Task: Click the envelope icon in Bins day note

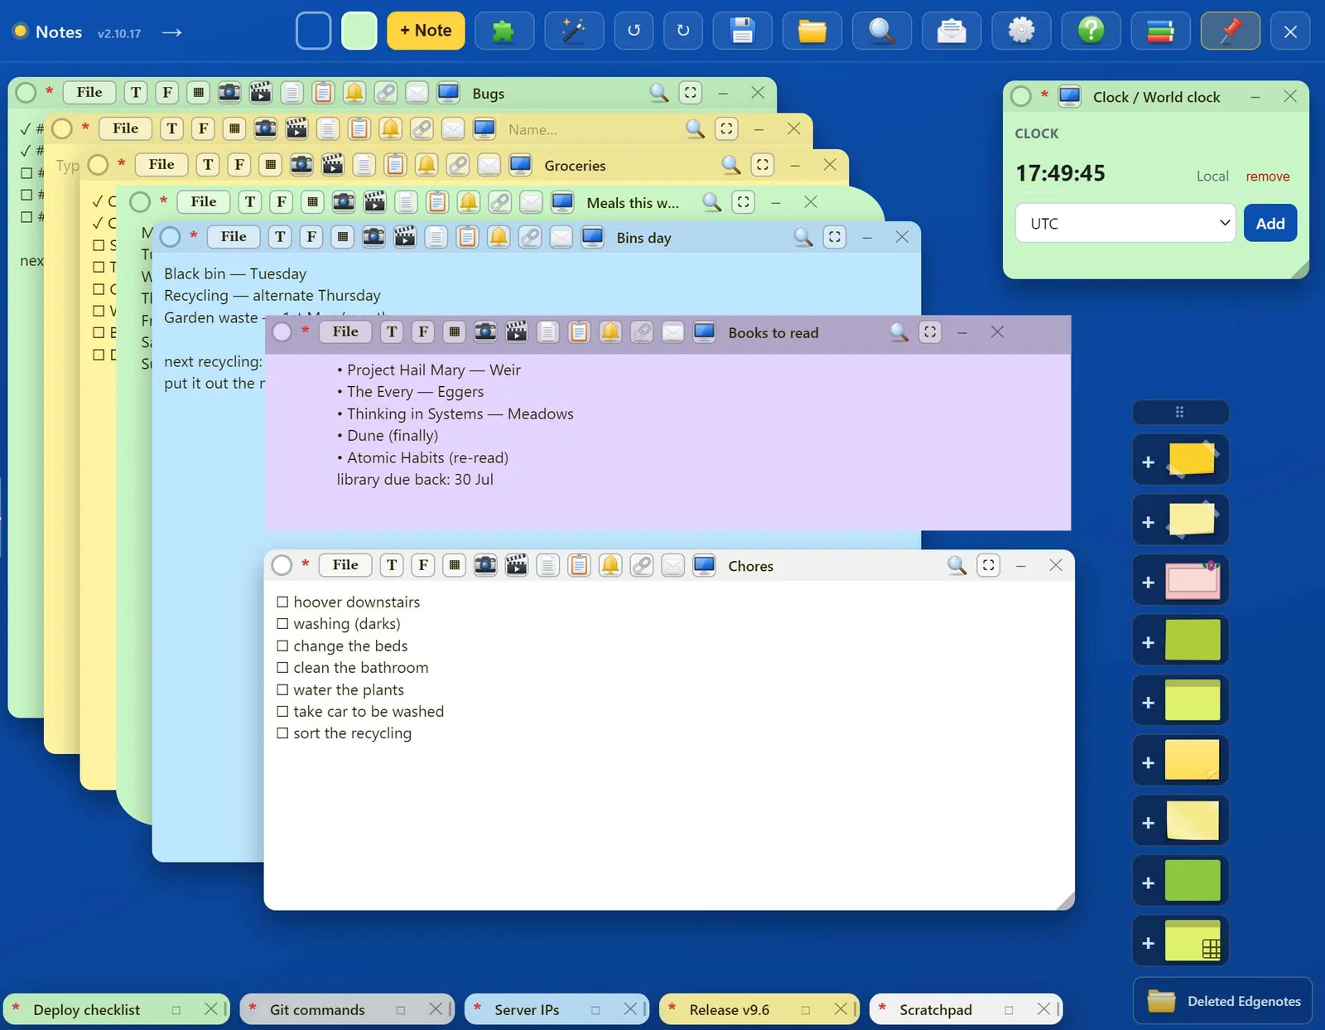Action: [x=561, y=237]
